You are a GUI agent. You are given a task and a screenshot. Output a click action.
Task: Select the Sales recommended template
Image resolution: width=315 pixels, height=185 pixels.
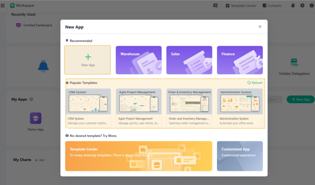pyautogui.click(x=189, y=60)
